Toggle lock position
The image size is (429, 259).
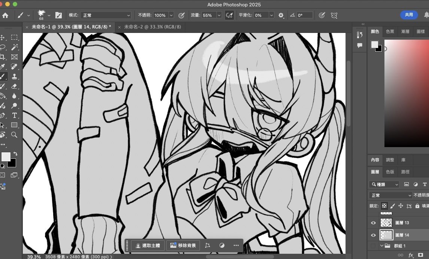401,206
